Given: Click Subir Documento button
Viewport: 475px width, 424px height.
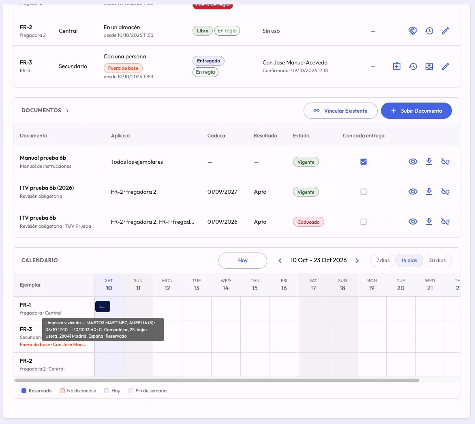Looking at the screenshot, I should point(416,111).
